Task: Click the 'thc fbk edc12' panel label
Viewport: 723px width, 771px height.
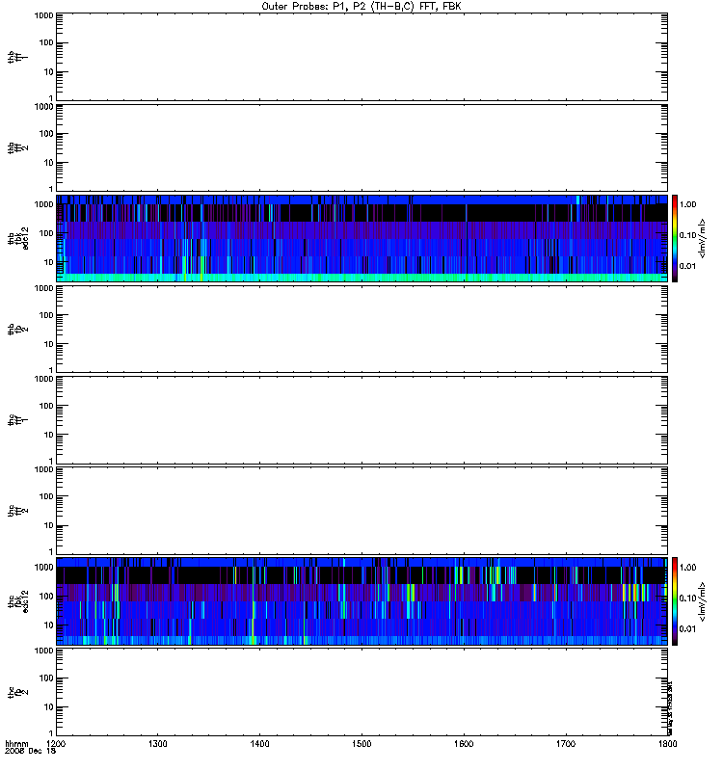Action: point(17,601)
